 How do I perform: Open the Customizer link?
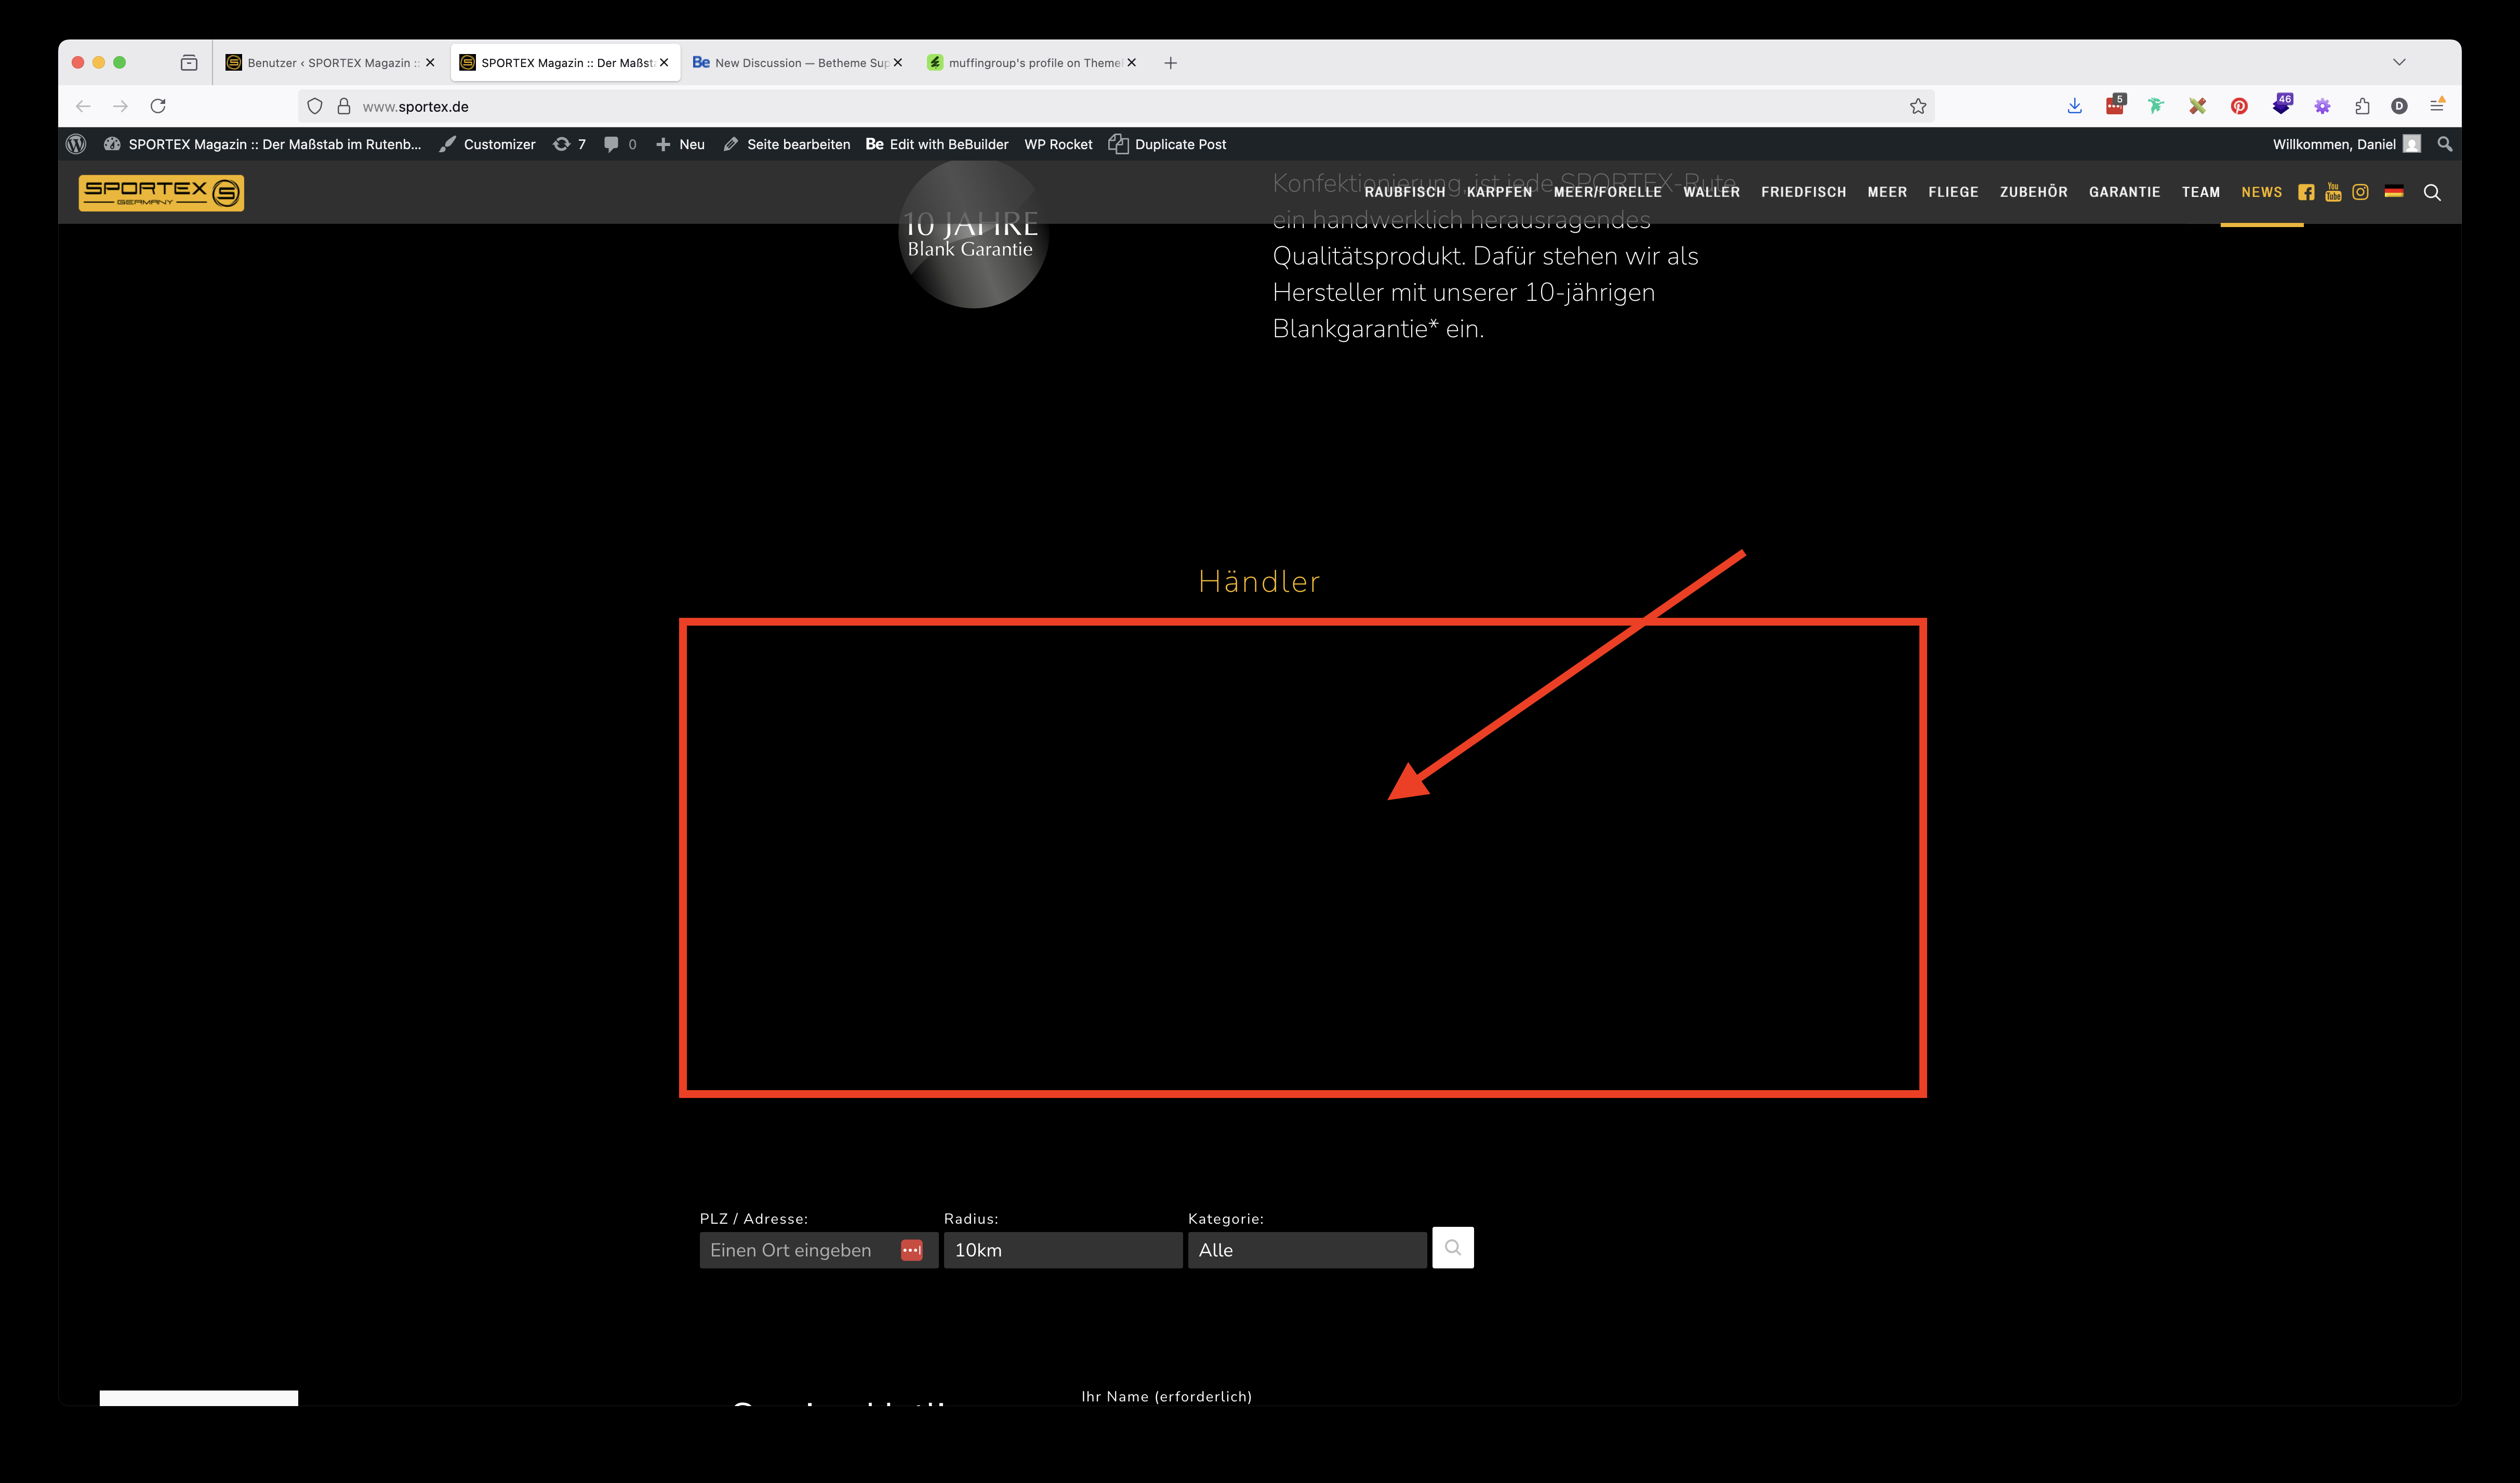point(487,144)
